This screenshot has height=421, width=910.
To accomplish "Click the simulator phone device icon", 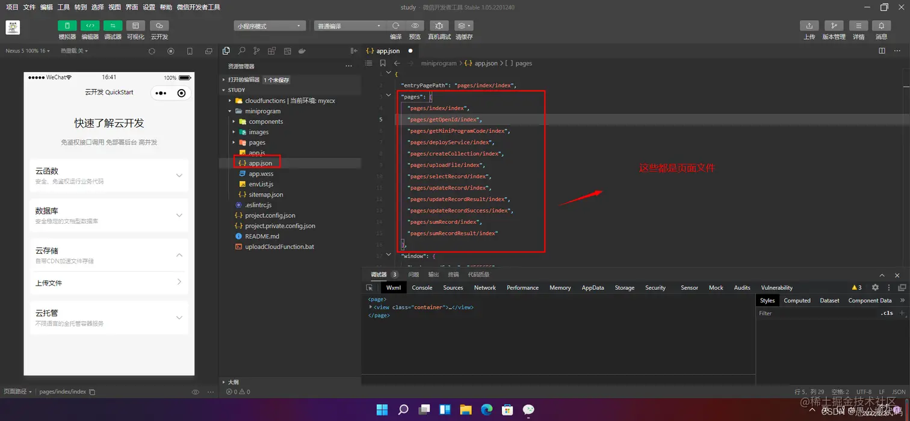I will pos(190,52).
